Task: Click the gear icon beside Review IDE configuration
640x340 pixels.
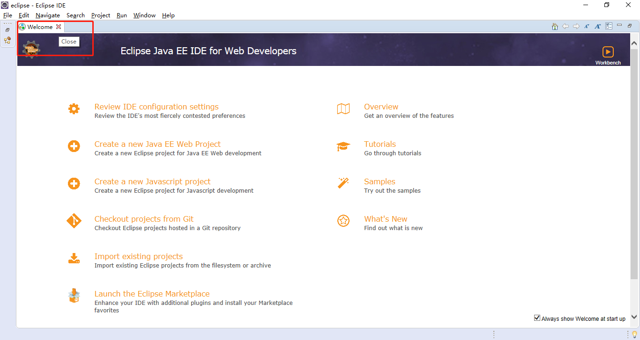Action: [x=74, y=109]
